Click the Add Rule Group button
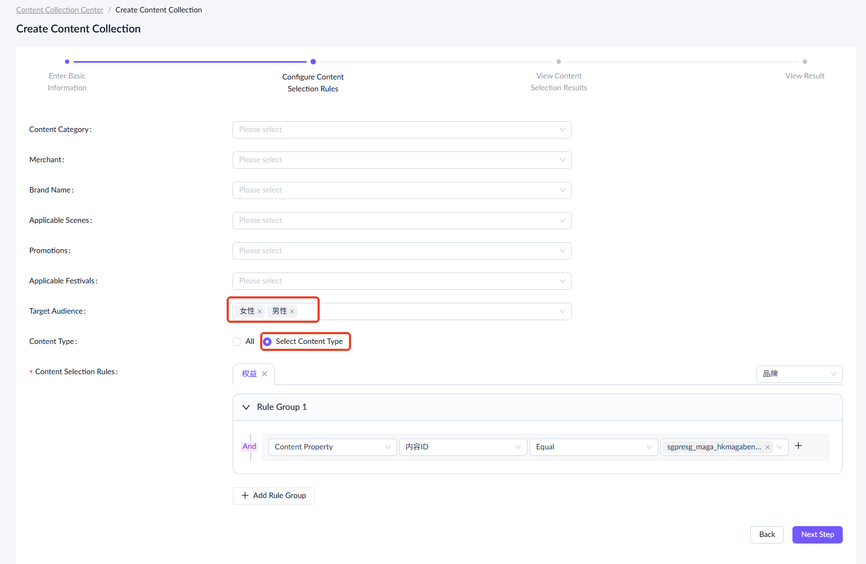 coord(274,496)
